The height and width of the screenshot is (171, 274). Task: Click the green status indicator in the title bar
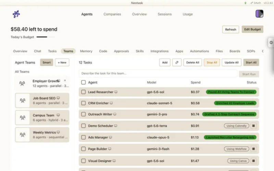(245, 3)
